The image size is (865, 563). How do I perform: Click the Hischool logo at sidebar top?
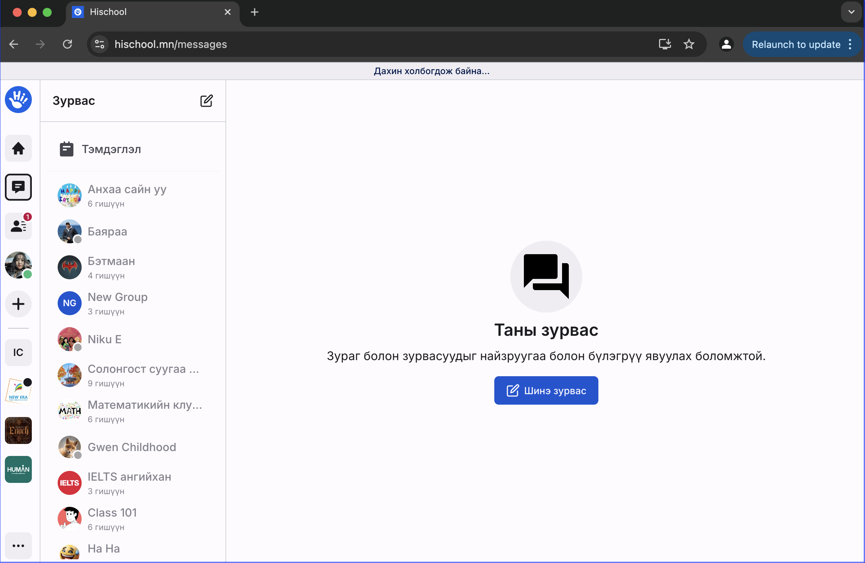tap(18, 100)
